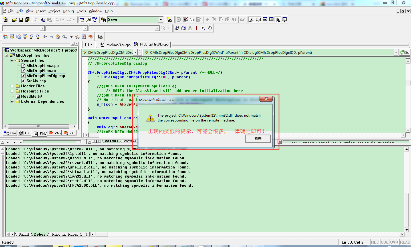Open the Debug menu
The width and height of the screenshot is (411, 247).
click(68, 11)
